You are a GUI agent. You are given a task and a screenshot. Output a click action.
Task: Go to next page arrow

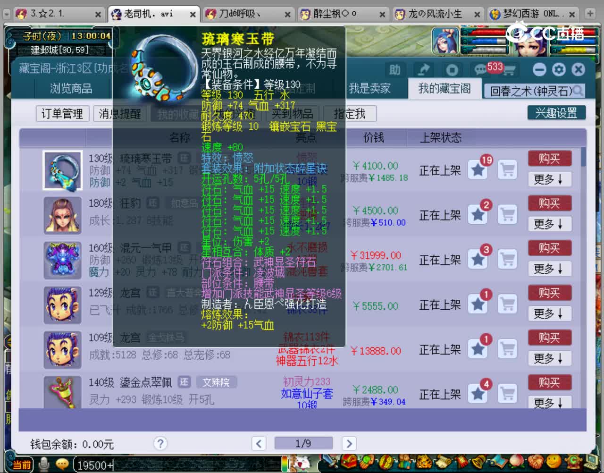click(349, 443)
